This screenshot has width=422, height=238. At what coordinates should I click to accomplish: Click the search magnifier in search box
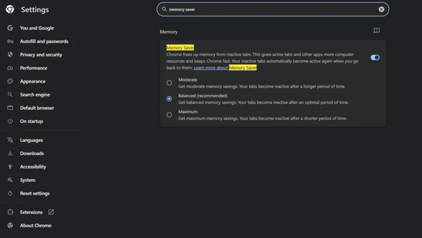tap(164, 9)
